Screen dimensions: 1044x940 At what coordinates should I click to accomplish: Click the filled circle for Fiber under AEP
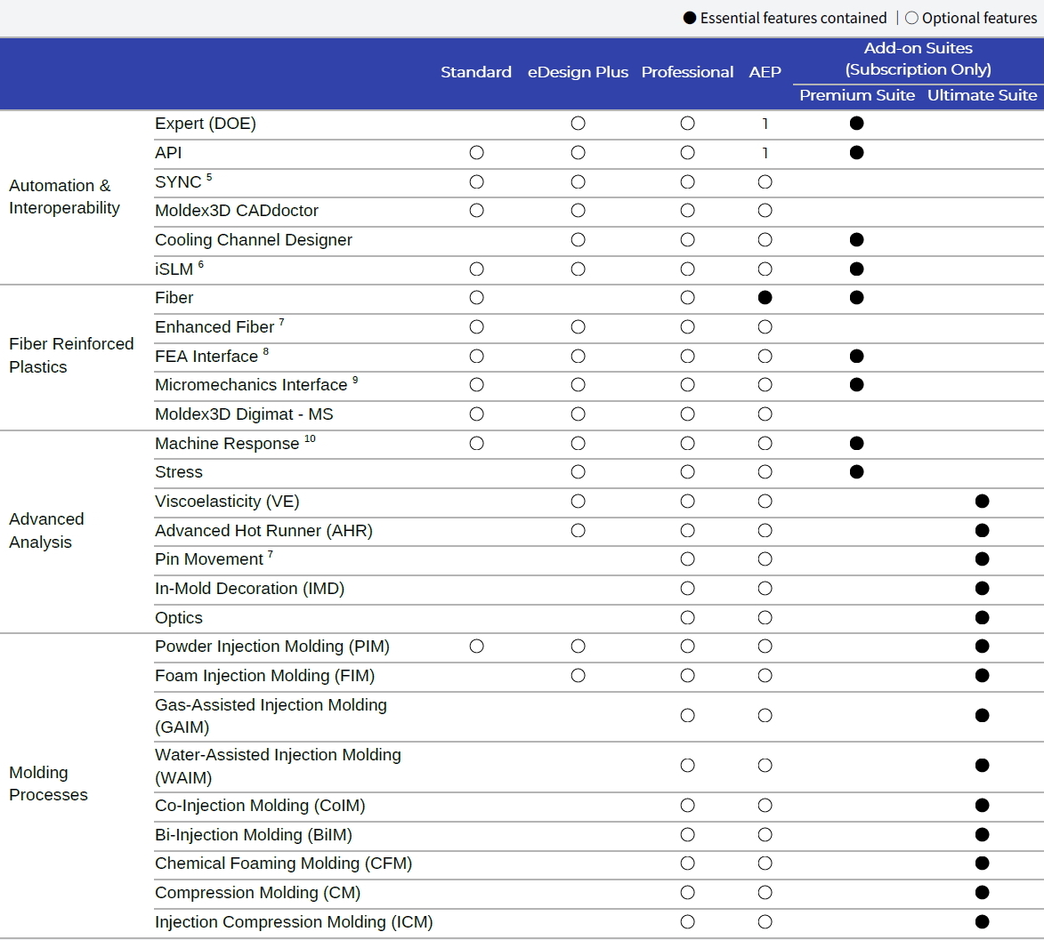click(x=765, y=298)
